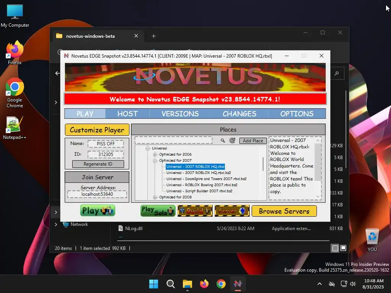Select Universal - 2007 ROBLOX HQ.rbxl.bz2

coord(199,173)
